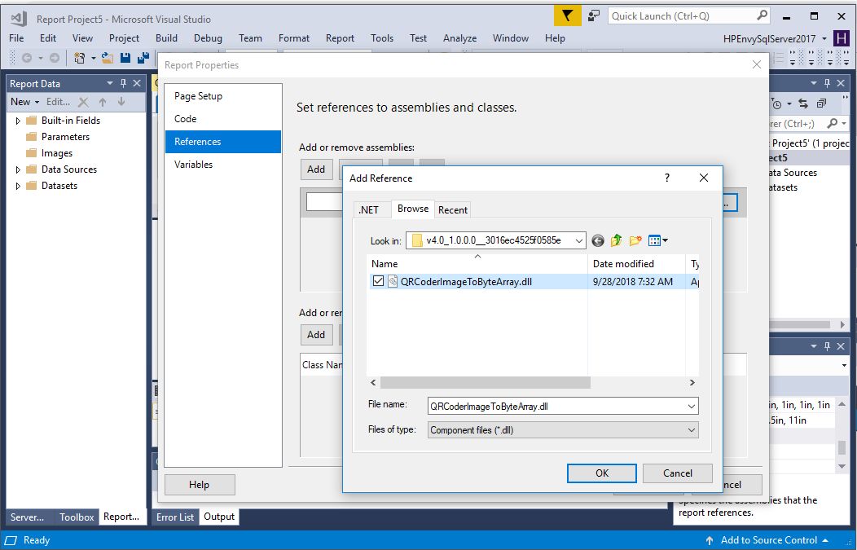Pin the Report Data panel

coord(124,83)
